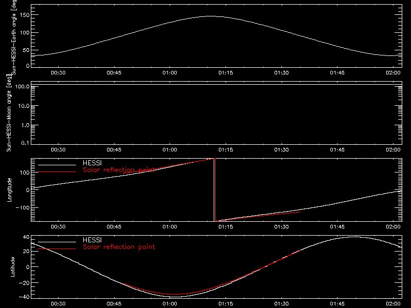411x308 pixels.
Task: Click the 100.0 tick on Moon angle plot
Action: 22,86
